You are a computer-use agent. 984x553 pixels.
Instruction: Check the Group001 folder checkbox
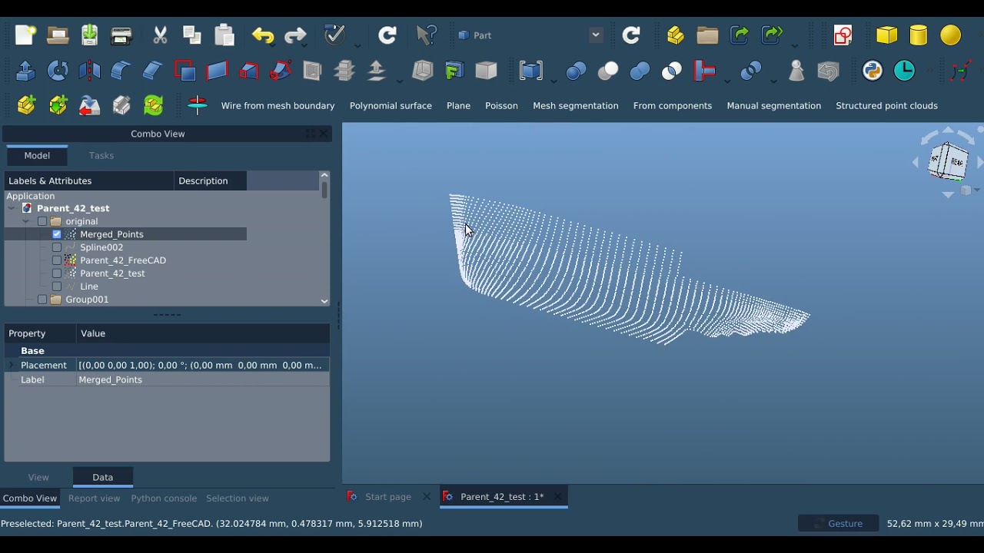pos(42,300)
